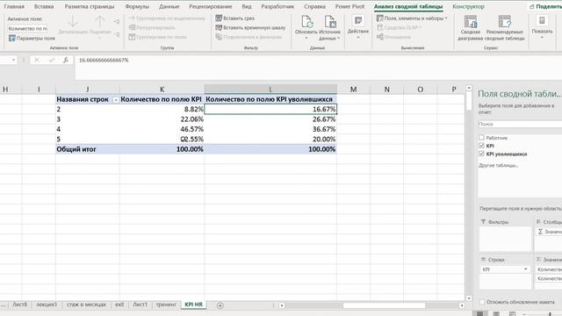Open Названия строк filter dropdown

116,100
